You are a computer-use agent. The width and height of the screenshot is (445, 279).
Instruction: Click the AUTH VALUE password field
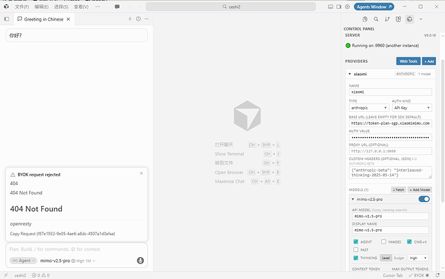pos(390,137)
